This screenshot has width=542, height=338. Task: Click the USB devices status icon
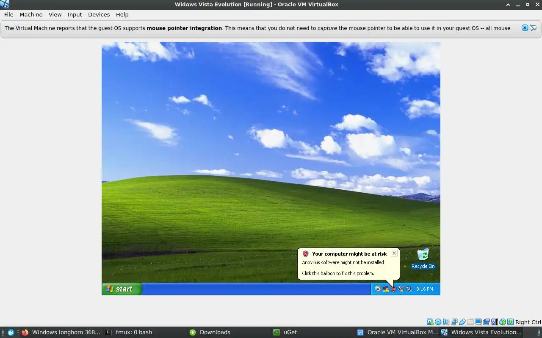point(462,322)
